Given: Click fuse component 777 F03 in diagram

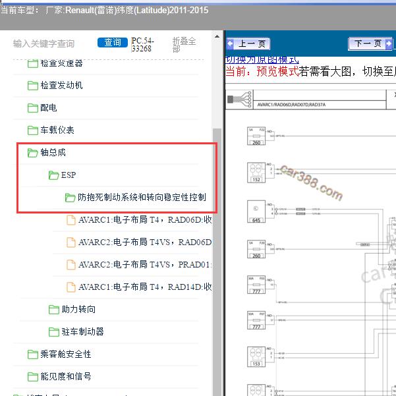Looking at the screenshot, I should [256, 285].
